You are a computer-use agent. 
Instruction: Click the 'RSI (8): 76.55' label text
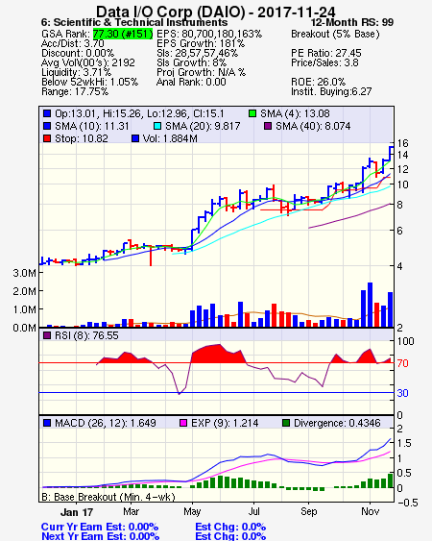[86, 335]
